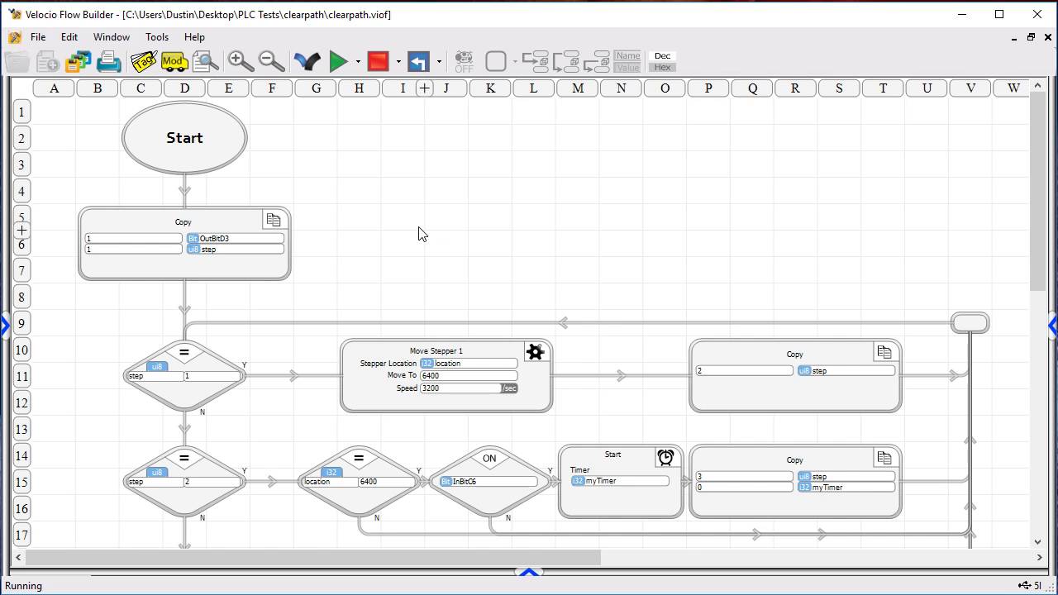Click the save-all stacked windows icon
1058x595 pixels.
(x=79, y=61)
